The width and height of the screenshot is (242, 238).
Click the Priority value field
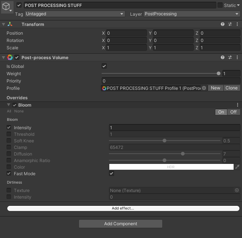pyautogui.click(x=171, y=81)
